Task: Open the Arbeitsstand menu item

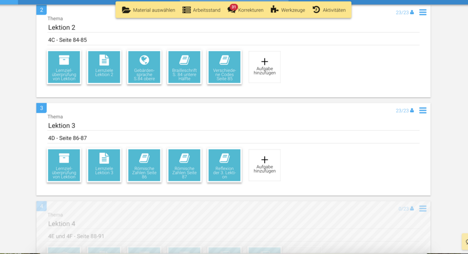Action: pyautogui.click(x=201, y=10)
